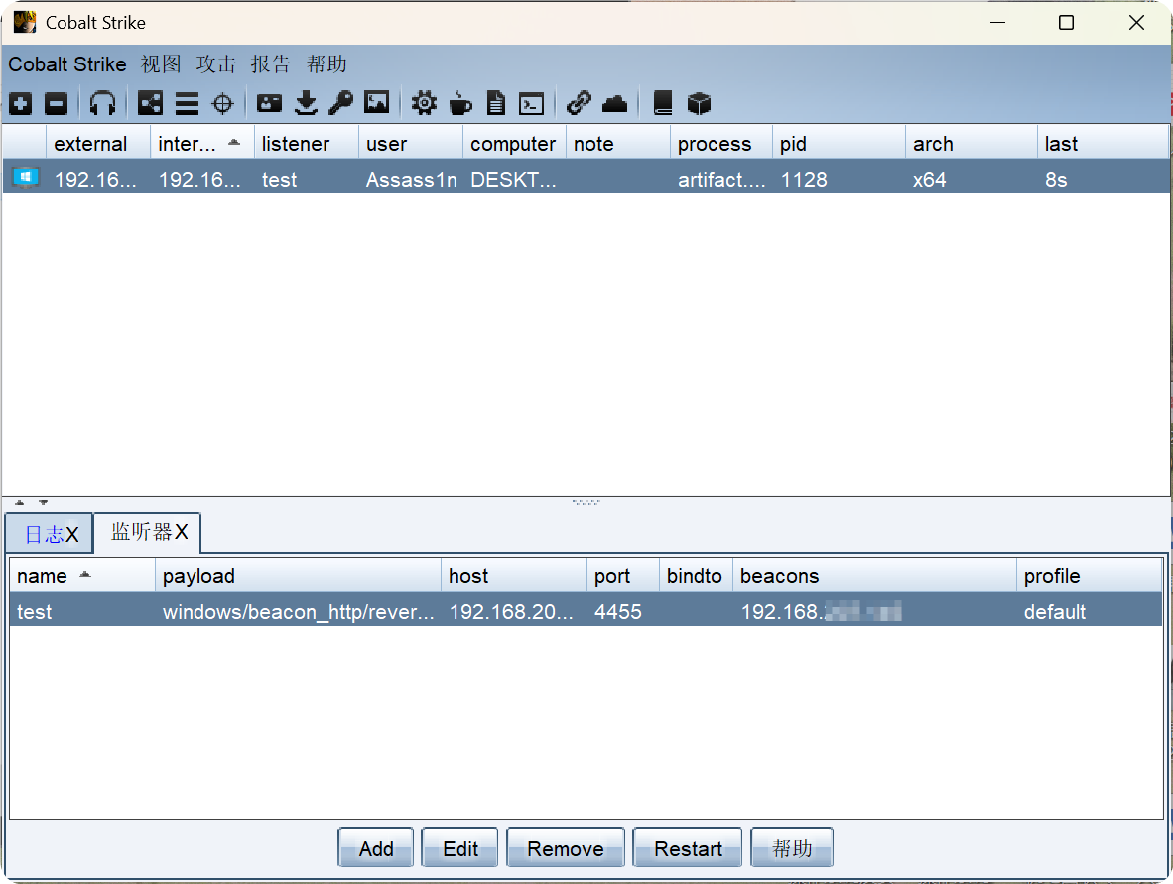
Task: Open the 视图 menu
Action: pos(161,64)
